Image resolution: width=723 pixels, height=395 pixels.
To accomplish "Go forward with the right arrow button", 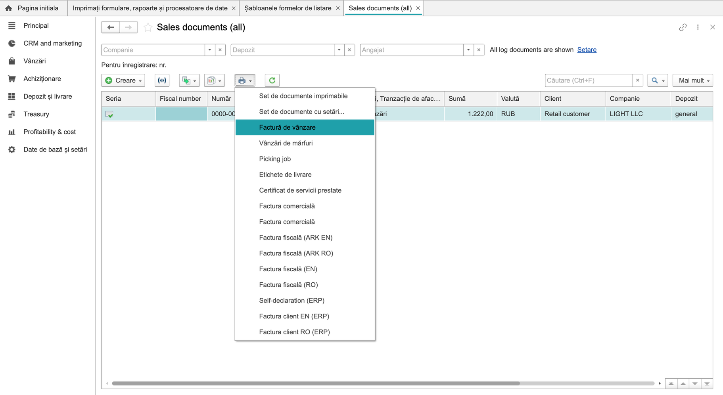I will pos(128,27).
